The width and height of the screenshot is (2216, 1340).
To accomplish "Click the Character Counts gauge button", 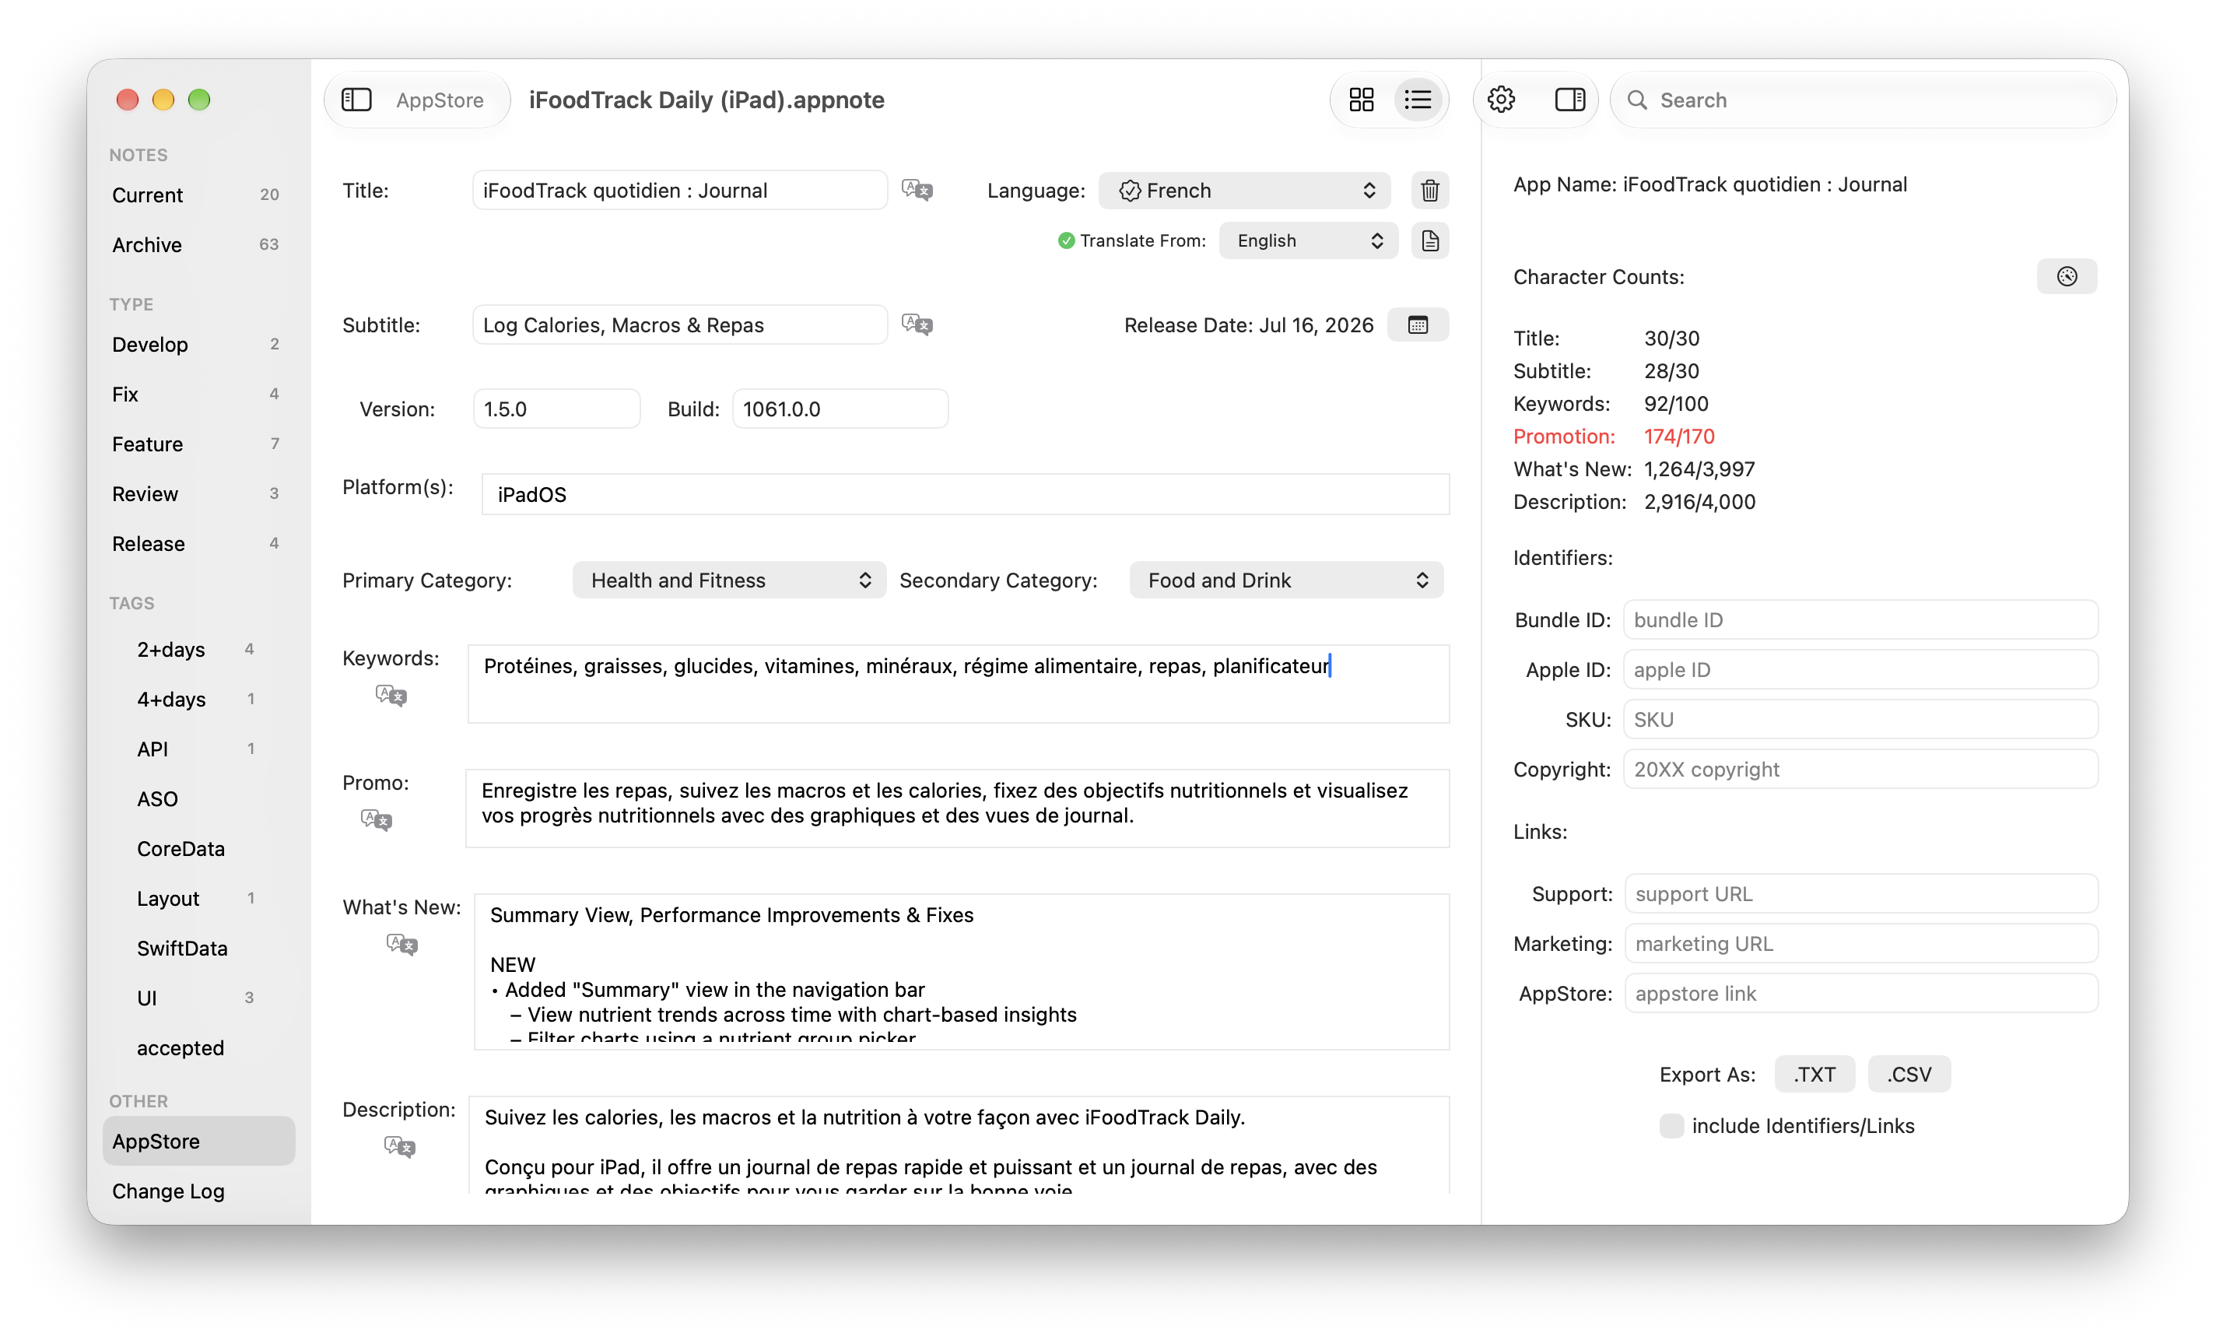I will click(2067, 277).
